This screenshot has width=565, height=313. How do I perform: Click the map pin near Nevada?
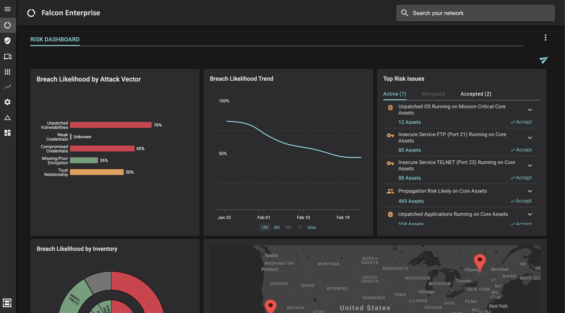pos(270,306)
